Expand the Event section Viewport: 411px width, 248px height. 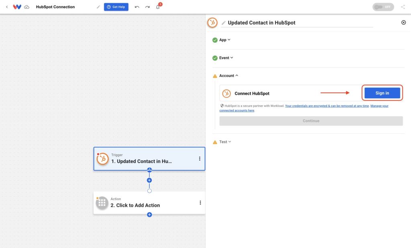[x=226, y=58]
